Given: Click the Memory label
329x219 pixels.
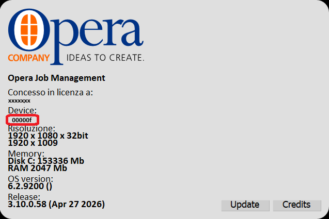Looking at the screenshot, I should [26, 154].
